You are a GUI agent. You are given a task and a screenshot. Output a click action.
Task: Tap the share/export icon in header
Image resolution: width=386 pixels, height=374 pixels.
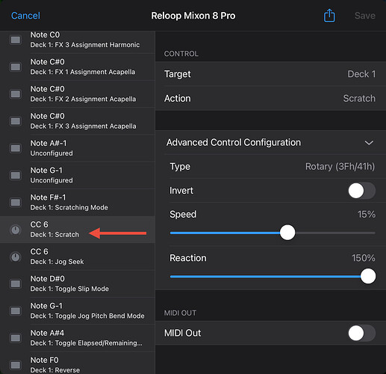pos(329,16)
